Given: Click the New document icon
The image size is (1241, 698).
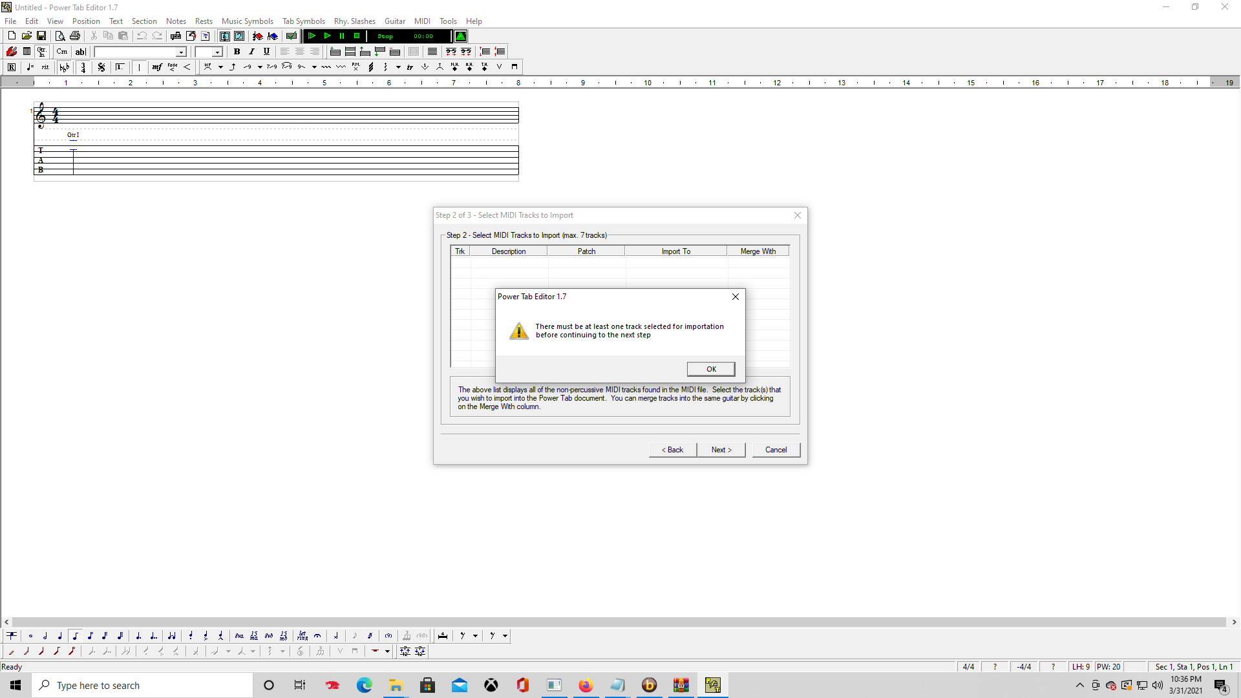Looking at the screenshot, I should (12, 36).
